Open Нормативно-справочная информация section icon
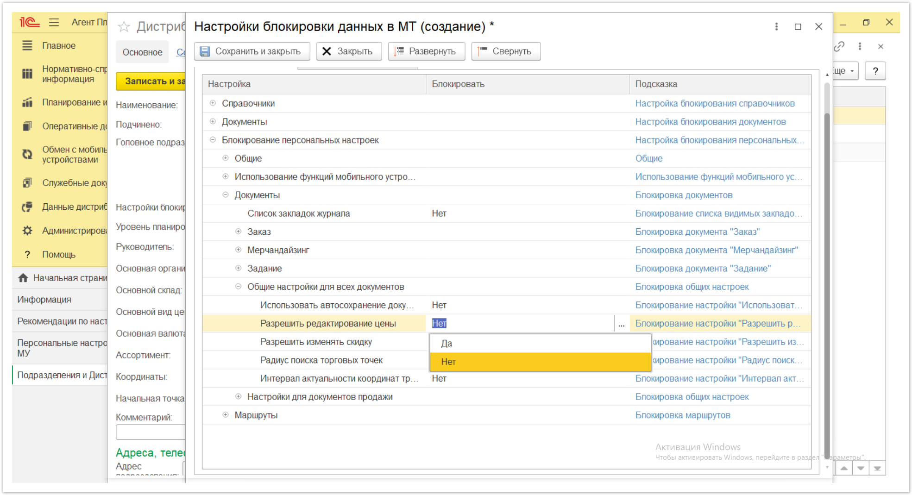Image resolution: width=912 pixels, height=495 pixels. click(27, 74)
